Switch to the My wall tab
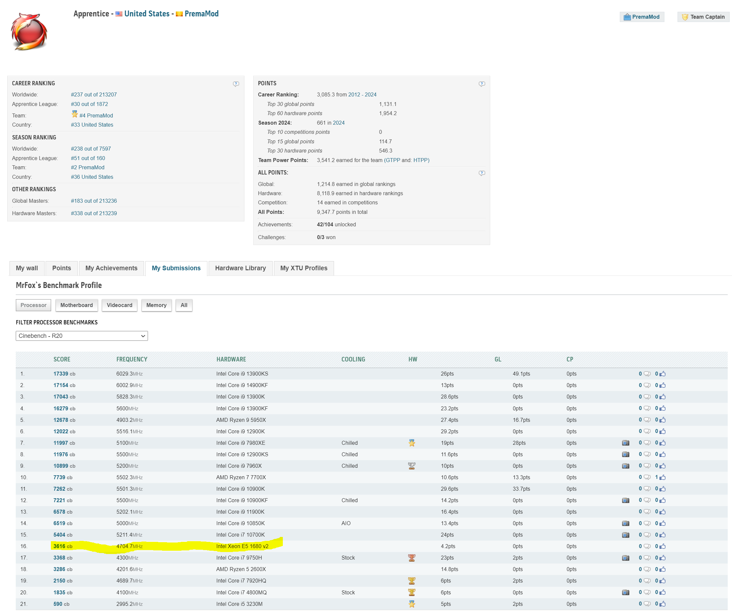This screenshot has width=732, height=615. tap(27, 268)
